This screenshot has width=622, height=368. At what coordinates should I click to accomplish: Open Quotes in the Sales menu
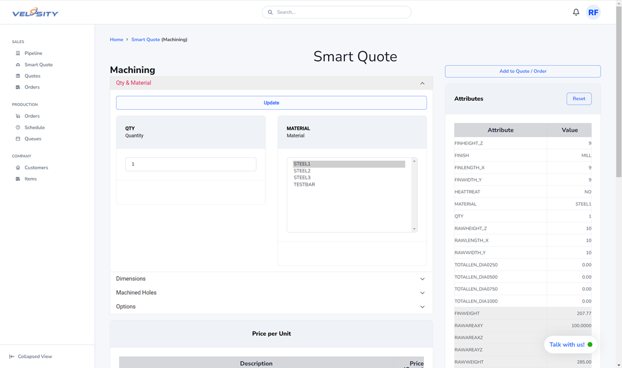click(x=32, y=76)
